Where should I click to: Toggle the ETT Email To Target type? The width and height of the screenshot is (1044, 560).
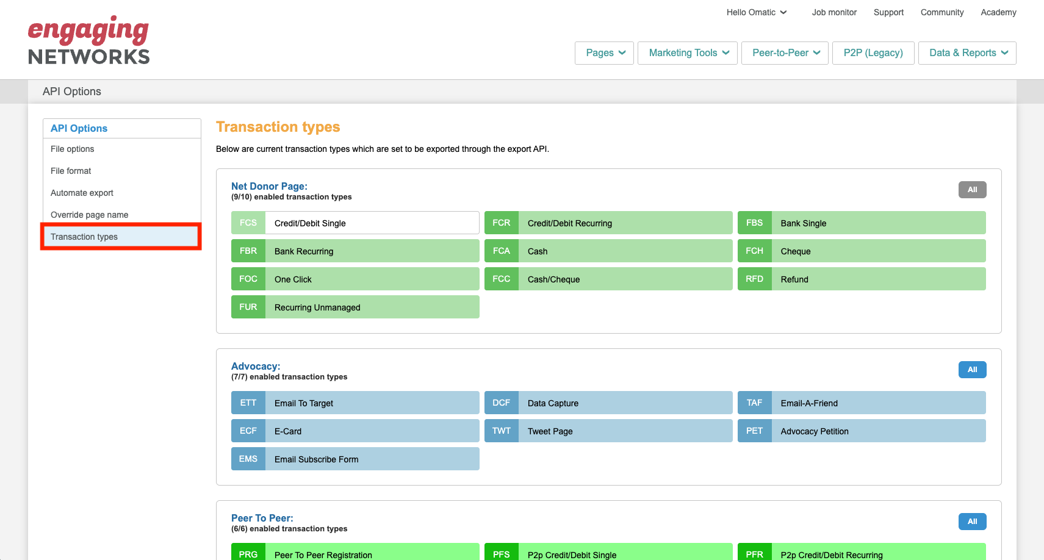tap(355, 403)
